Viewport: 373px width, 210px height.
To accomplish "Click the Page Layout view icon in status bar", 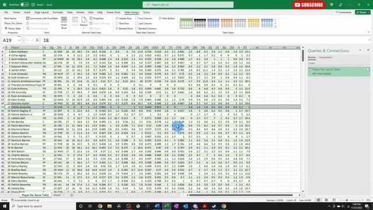I will point(326,200).
